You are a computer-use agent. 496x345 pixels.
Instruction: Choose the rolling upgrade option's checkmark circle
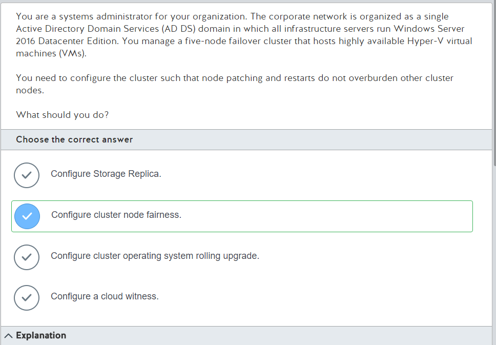(x=27, y=257)
